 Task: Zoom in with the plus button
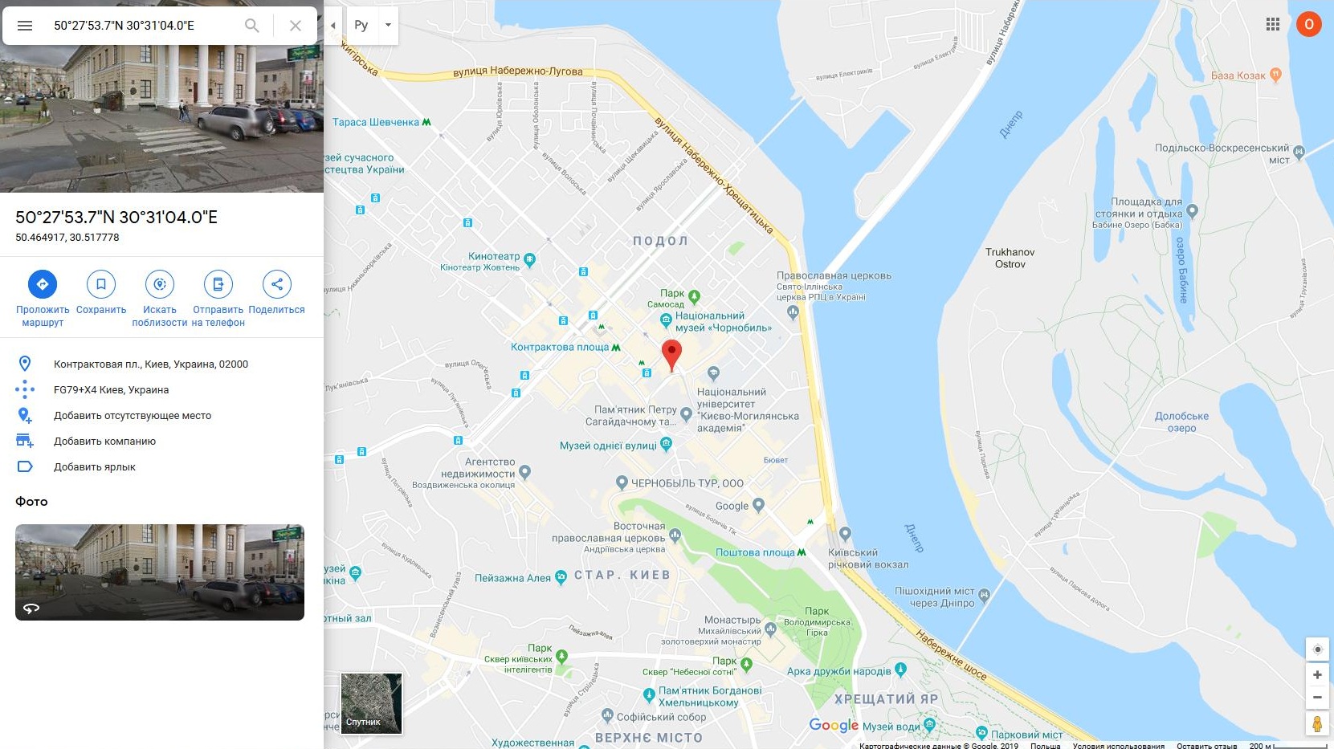1317,675
